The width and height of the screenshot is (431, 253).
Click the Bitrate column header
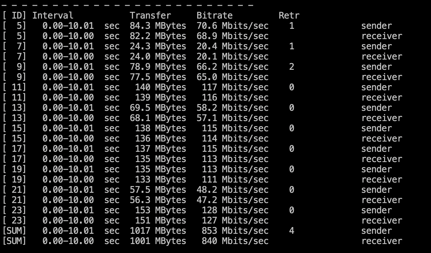click(215, 15)
